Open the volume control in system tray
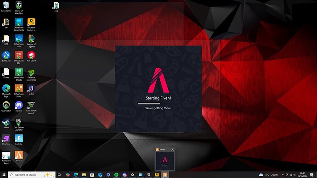This screenshot has width=317, height=178. [294, 175]
